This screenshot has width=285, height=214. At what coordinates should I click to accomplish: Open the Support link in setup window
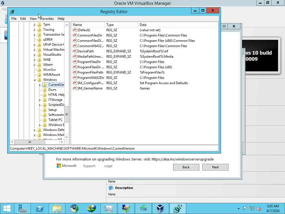(x=89, y=166)
